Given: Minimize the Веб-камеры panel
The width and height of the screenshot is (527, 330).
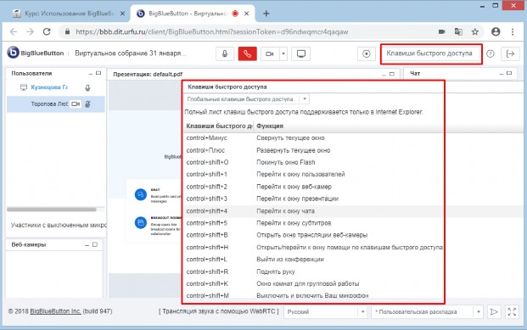Looking at the screenshot, I should point(87,245).
